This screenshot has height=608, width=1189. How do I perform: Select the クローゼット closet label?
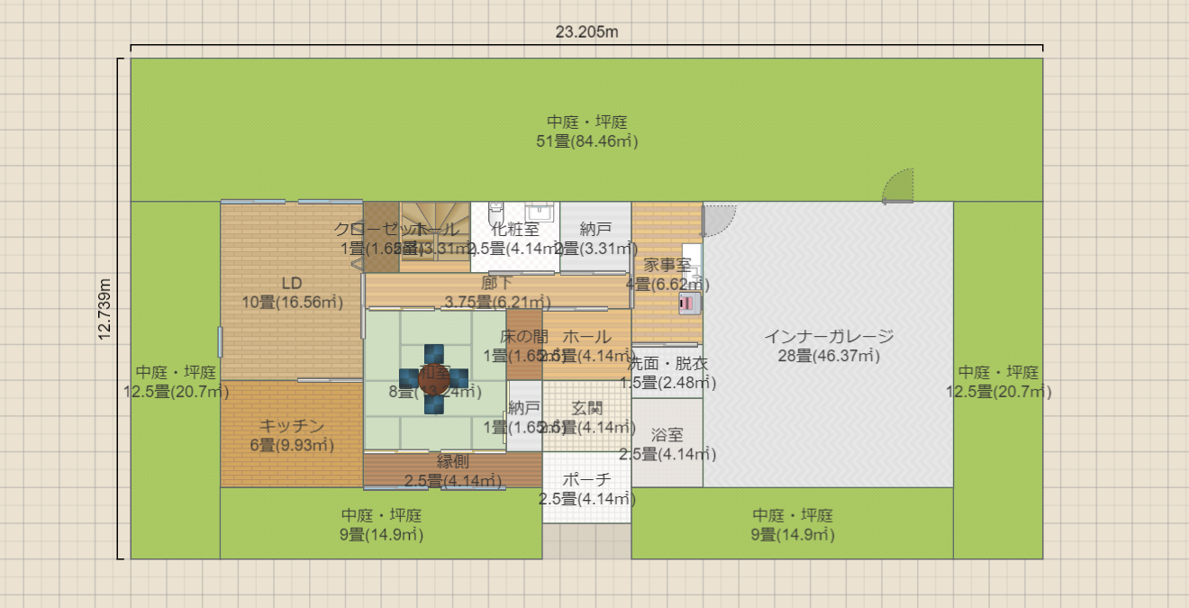coord(381,239)
